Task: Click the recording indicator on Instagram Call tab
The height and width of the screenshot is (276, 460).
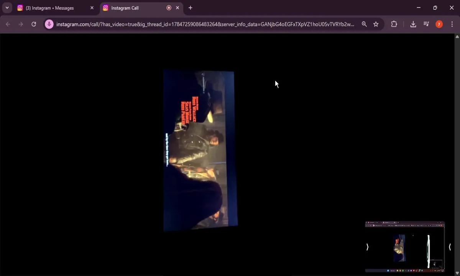Action: point(169,8)
